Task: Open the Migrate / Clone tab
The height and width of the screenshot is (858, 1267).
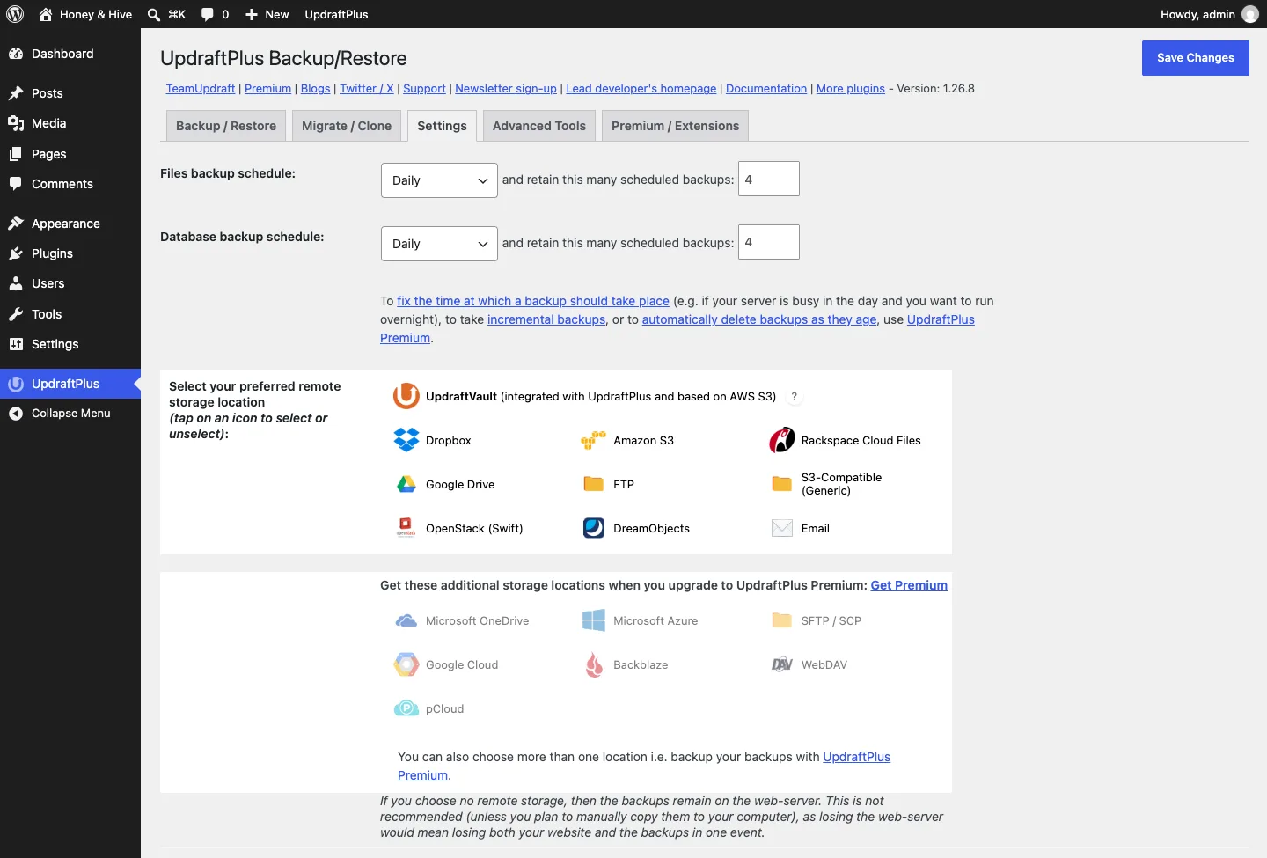Action: point(347,126)
